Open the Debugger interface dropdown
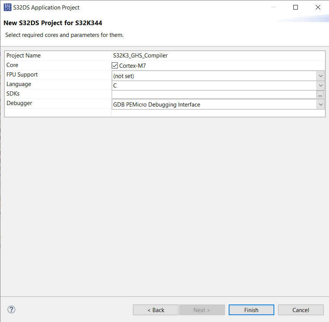329x322 pixels. [x=321, y=104]
